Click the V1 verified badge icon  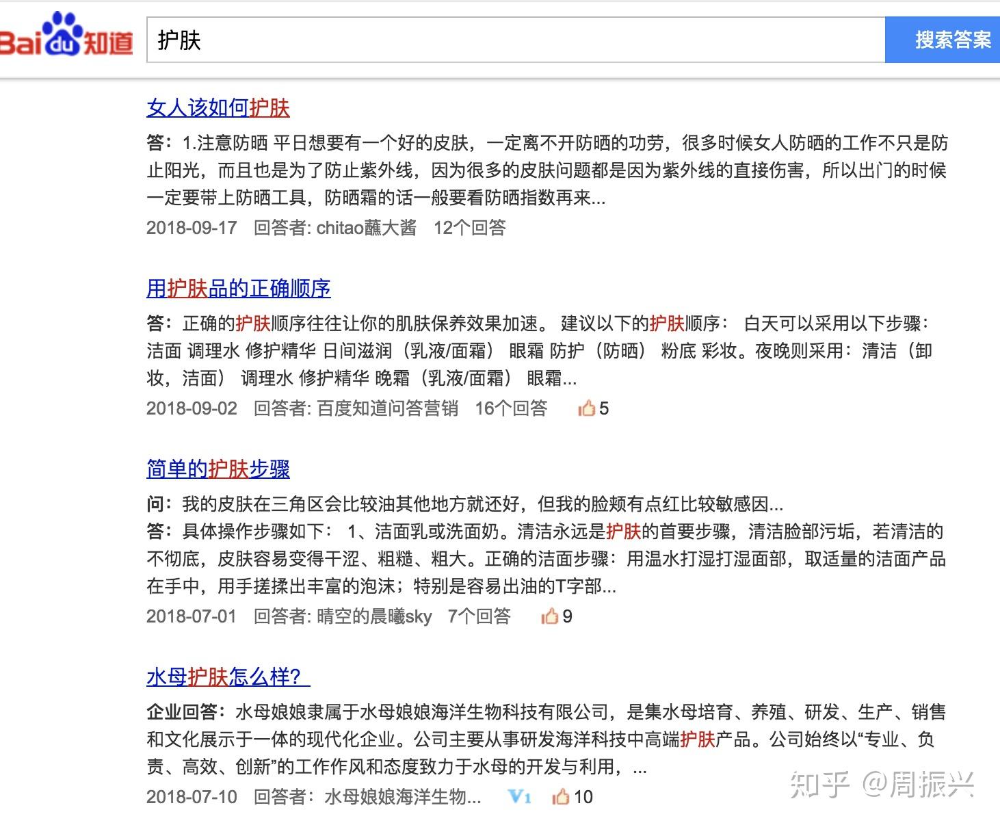[x=520, y=797]
